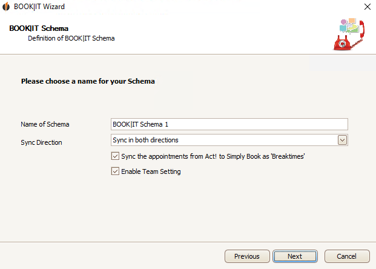Disable the Enable Team Setting checkbox
Viewport: 376px width, 269px height.
click(115, 171)
